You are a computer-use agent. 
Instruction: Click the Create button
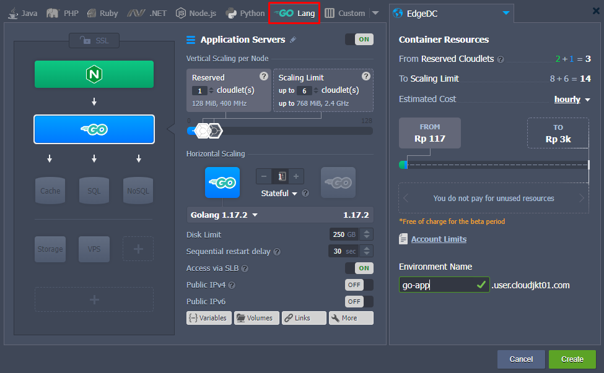coord(571,359)
